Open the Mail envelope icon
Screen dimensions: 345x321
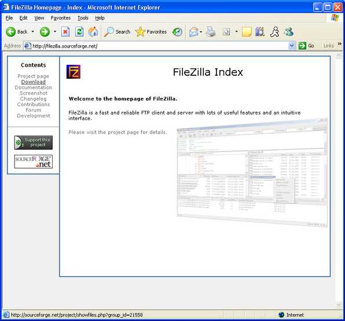194,32
